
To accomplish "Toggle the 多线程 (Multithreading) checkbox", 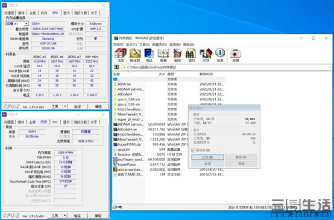I will (193, 150).
